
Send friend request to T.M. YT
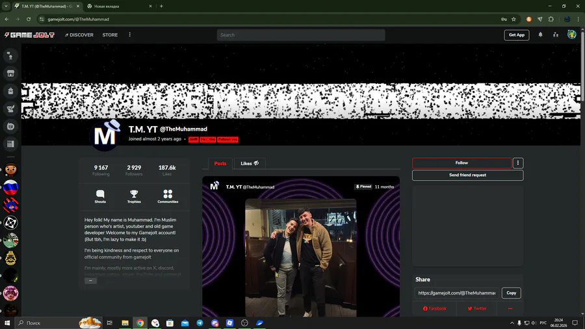[467, 175]
